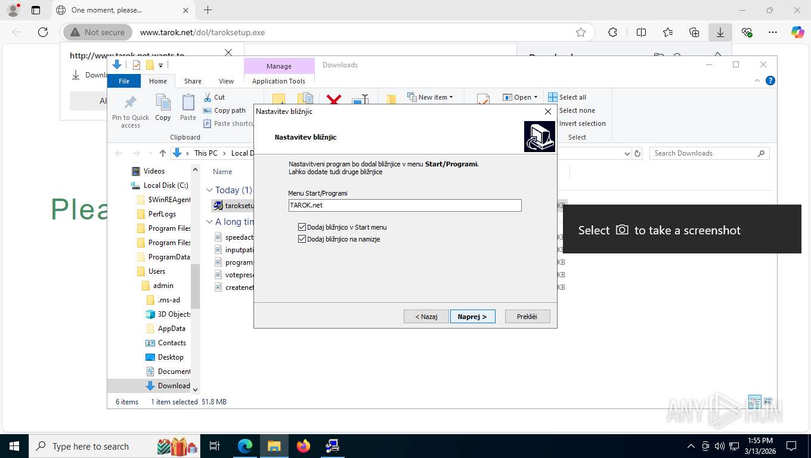The width and height of the screenshot is (811, 458).
Task: Open a new Edge tab
Action: click(x=208, y=10)
